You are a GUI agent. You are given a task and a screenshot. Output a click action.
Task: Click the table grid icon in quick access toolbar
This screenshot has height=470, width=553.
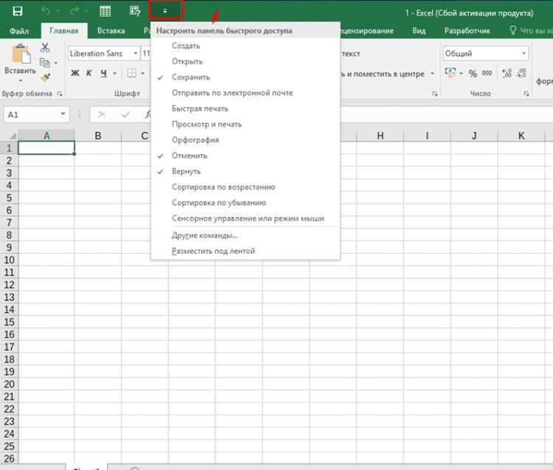pyautogui.click(x=105, y=11)
